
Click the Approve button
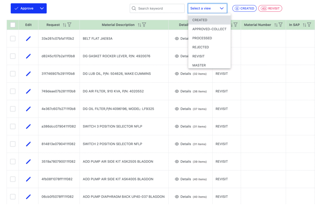[24, 9]
